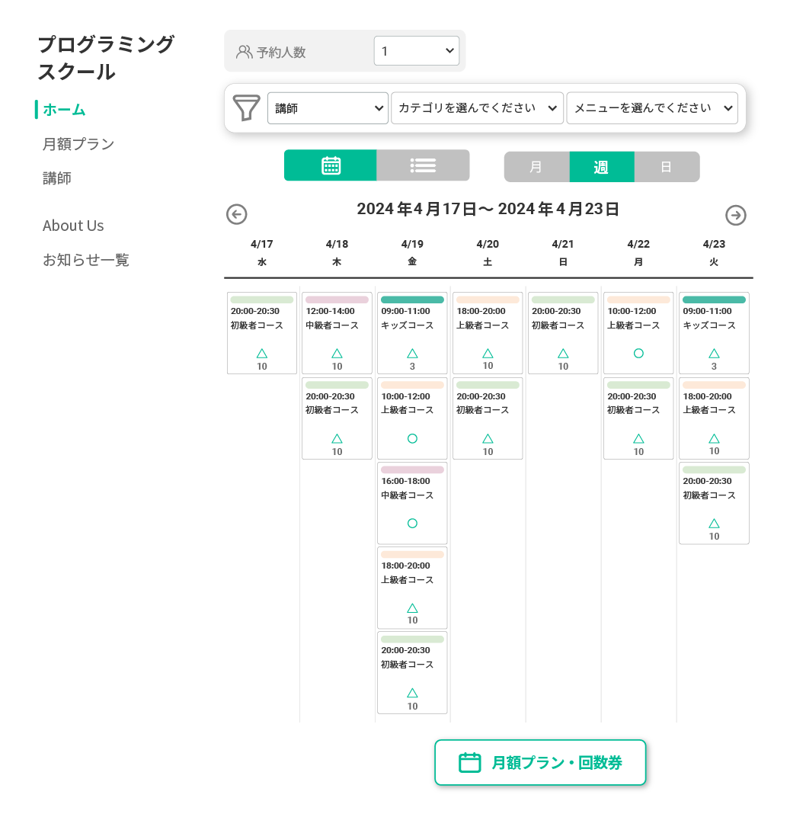Open 月額プラン in the sidebar

(78, 144)
